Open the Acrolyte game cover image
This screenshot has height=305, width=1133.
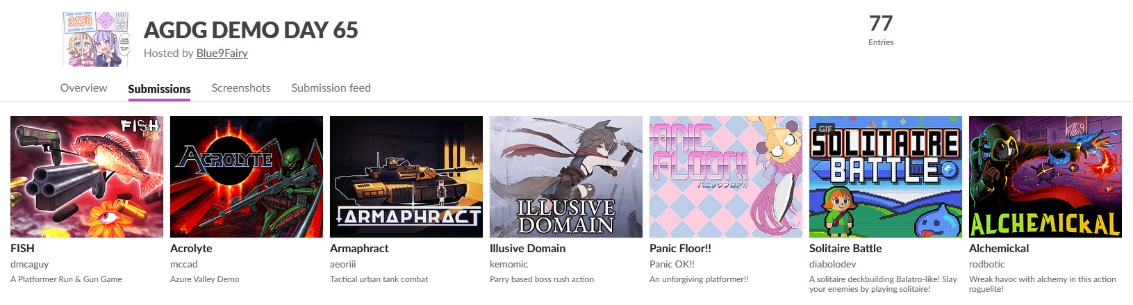[x=247, y=176]
